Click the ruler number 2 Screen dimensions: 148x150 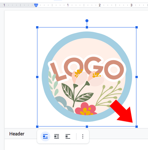click(100, 5)
